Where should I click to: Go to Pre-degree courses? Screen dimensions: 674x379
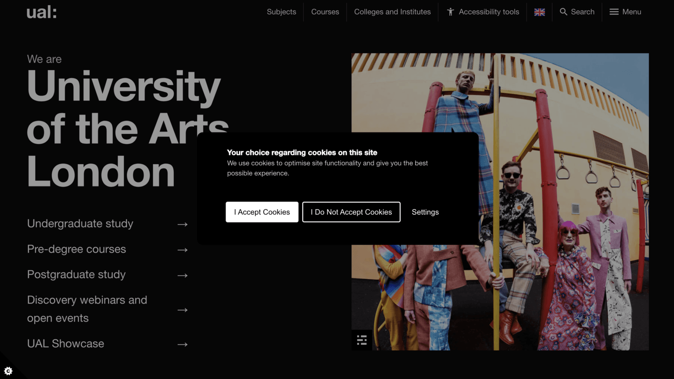(77, 249)
